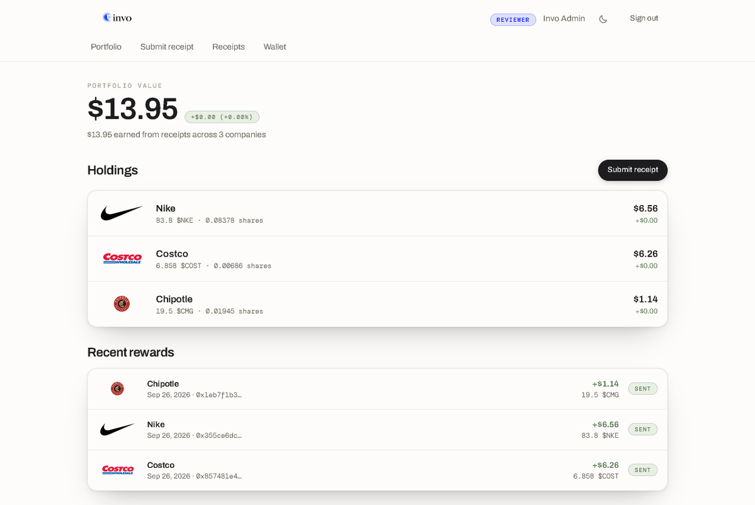This screenshot has height=505, width=755.
Task: Click the REVIEWER role badge
Action: [513, 19]
